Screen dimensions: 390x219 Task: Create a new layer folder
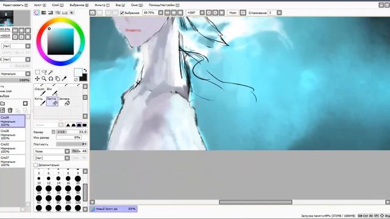(2, 103)
